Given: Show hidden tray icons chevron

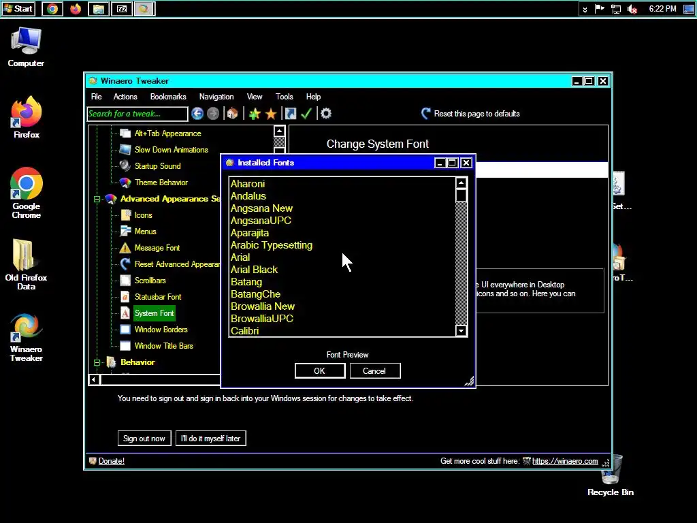Looking at the screenshot, I should [x=585, y=10].
